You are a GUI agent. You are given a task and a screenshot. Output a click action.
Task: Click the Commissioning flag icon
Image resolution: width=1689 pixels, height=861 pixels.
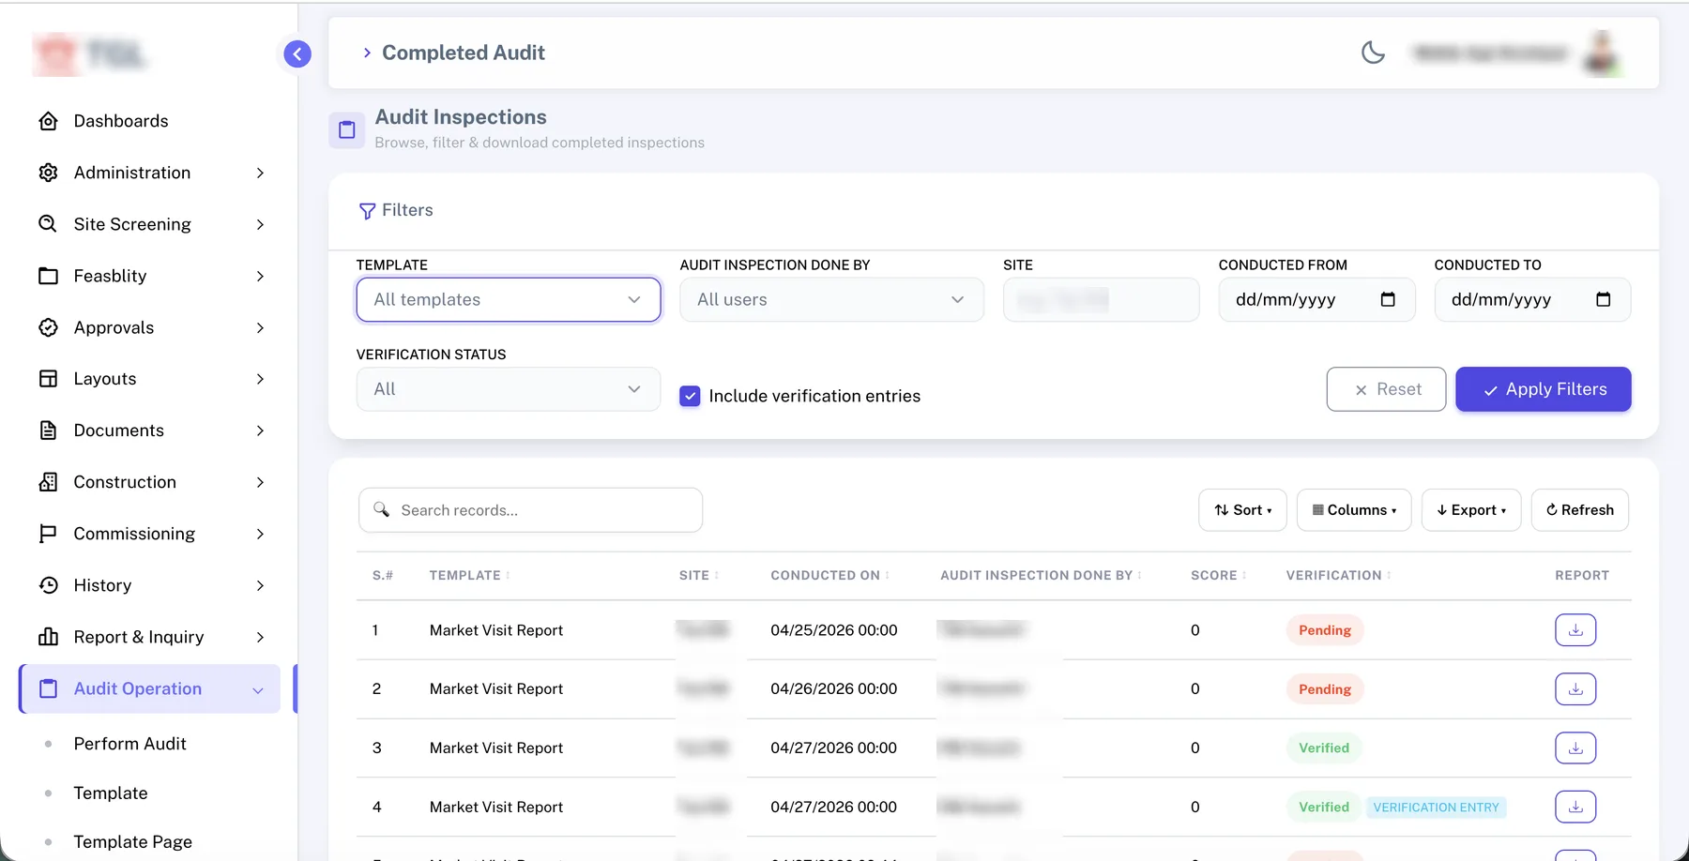48,534
